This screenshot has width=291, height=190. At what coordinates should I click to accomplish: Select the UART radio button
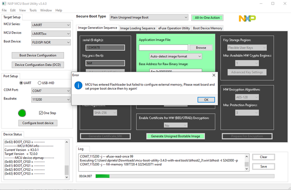click(21, 83)
